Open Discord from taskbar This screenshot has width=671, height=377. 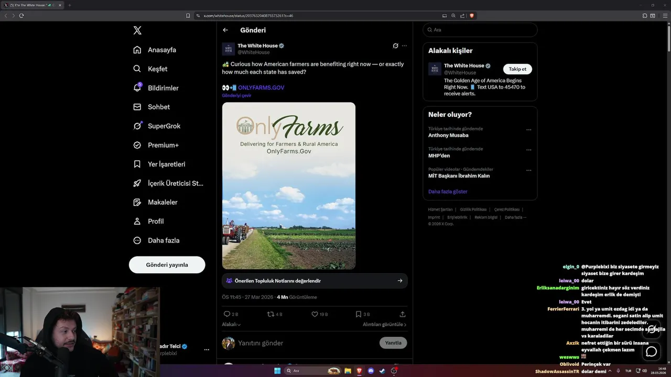coord(371,371)
